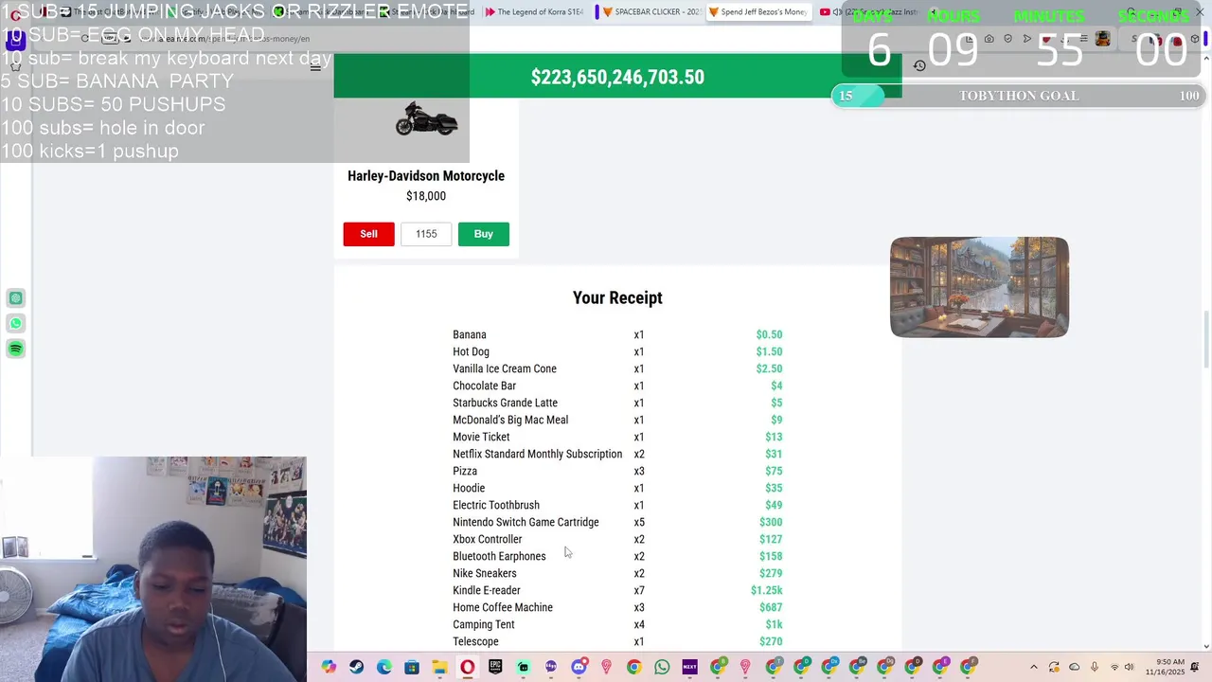Open WhatsApp in the Opera sidebar

pyautogui.click(x=16, y=324)
